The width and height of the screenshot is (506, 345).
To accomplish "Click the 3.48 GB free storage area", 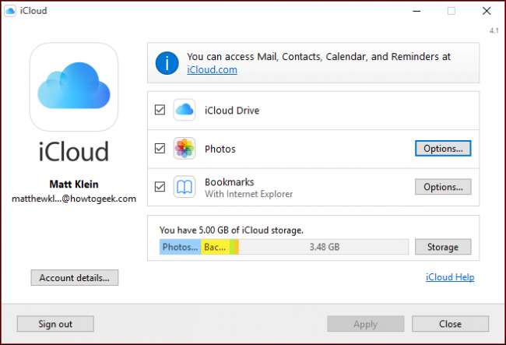I will pyautogui.click(x=323, y=247).
